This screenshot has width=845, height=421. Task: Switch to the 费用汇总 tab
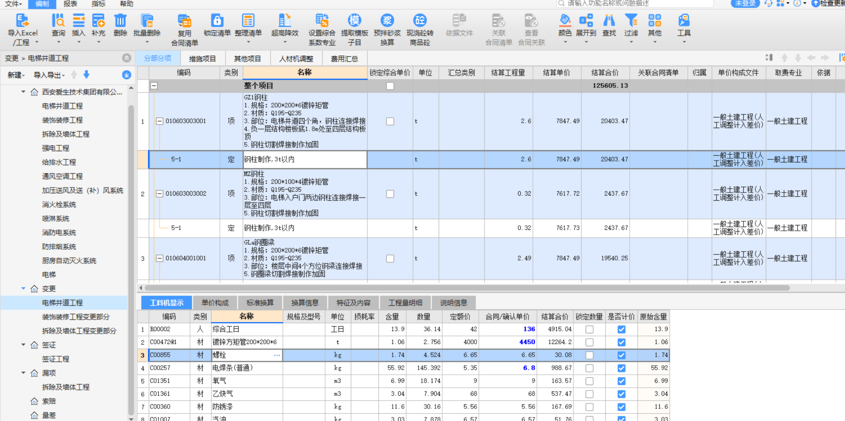344,58
